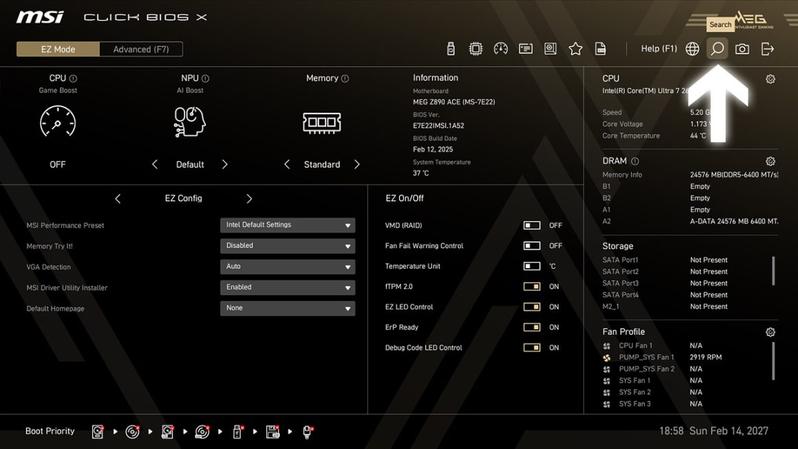
Task: Click the CPU chip icon in top toolbar
Action: pyautogui.click(x=475, y=49)
